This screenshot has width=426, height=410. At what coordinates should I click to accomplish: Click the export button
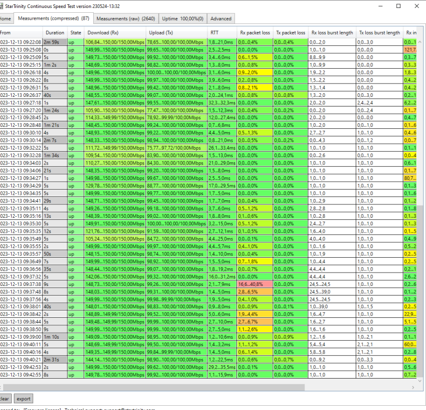23,399
